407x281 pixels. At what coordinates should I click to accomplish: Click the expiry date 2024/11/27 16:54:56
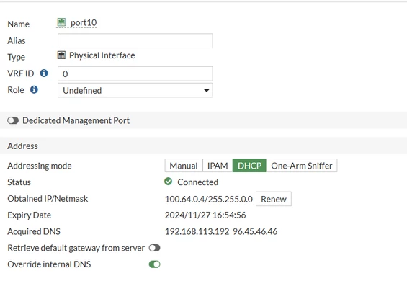click(x=205, y=215)
